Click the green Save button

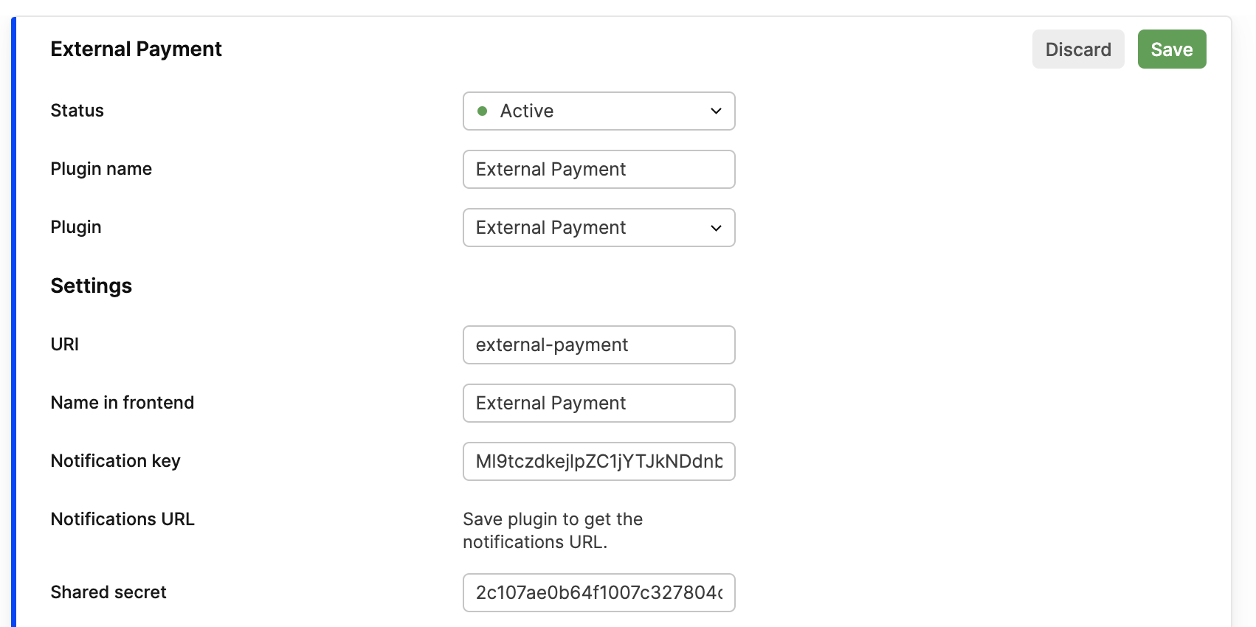(x=1171, y=49)
